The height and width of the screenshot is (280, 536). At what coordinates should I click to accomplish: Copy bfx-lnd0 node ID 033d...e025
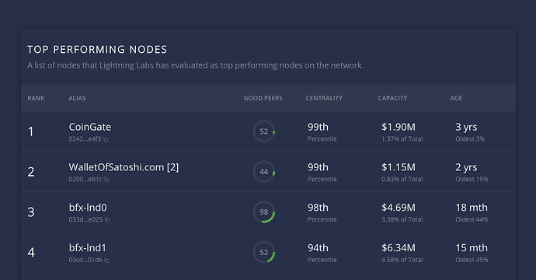tap(107, 220)
